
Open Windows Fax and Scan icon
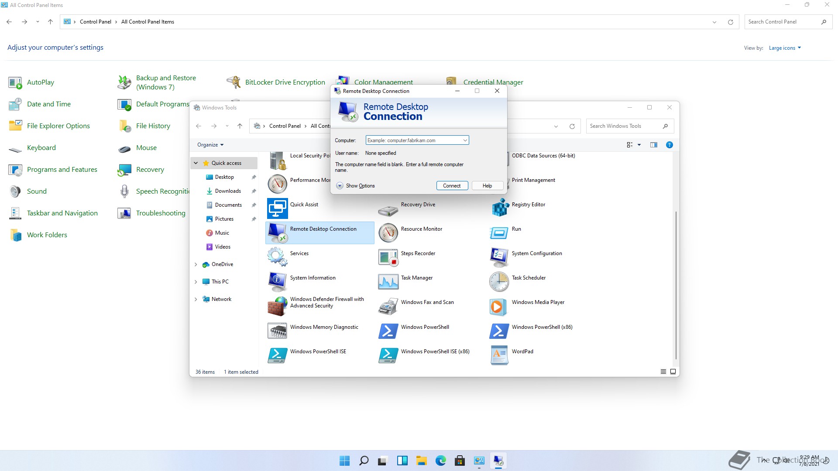coord(388,306)
